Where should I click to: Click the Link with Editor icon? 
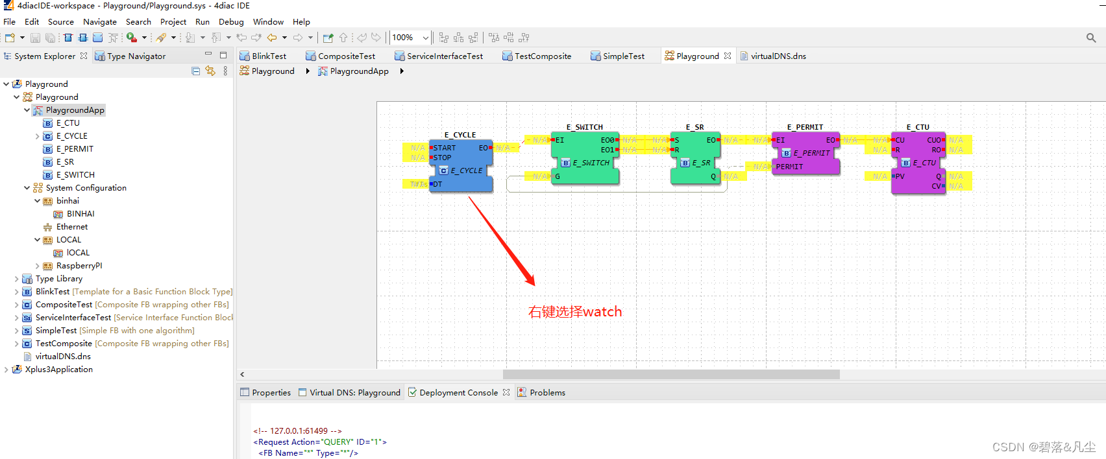point(210,71)
